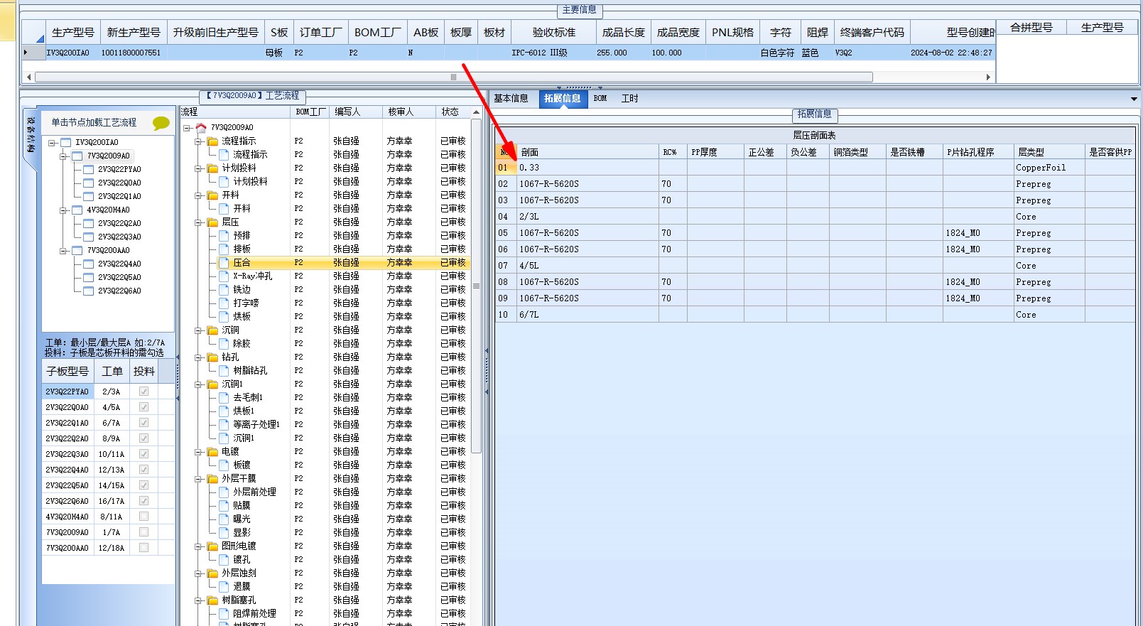Collapse the 7V3Q2009A0 node in left tree
This screenshot has height=626, width=1143.
(63, 156)
